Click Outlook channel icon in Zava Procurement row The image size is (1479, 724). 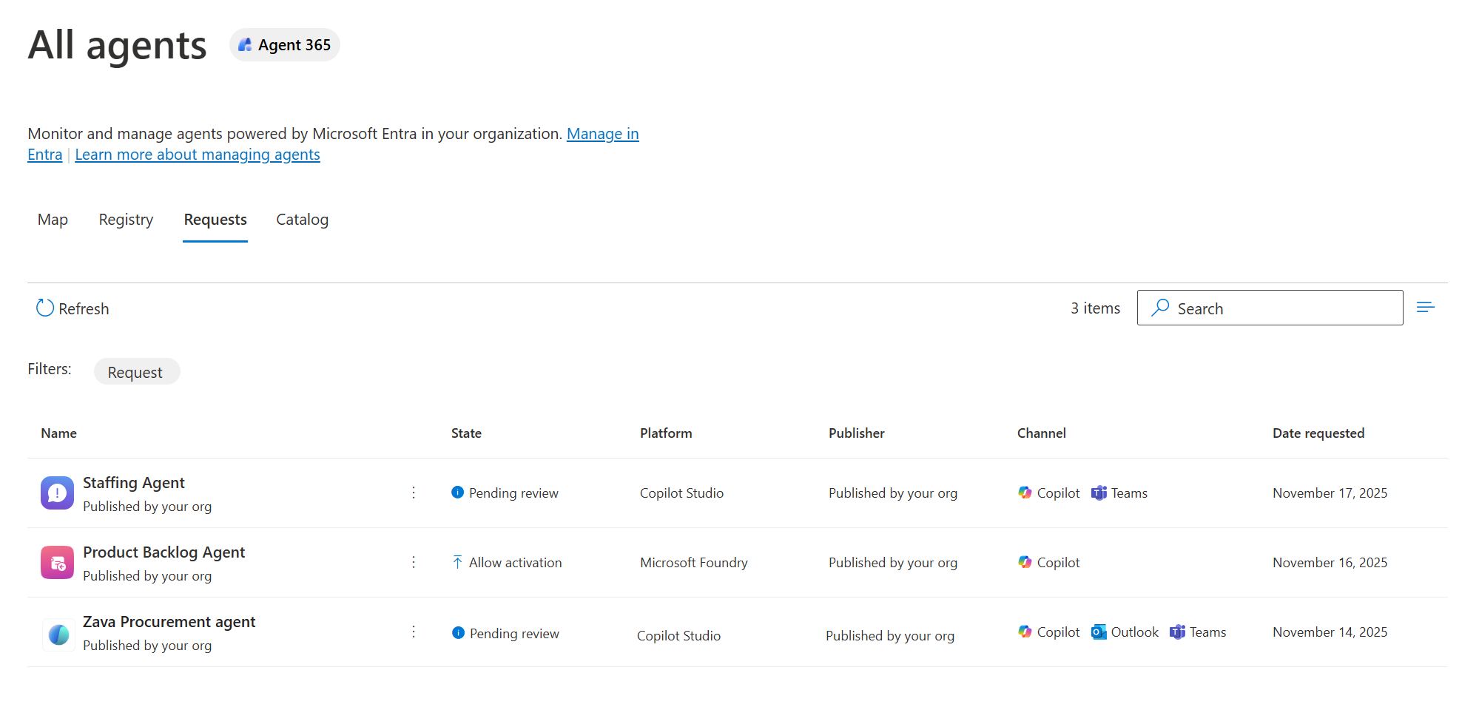(x=1099, y=632)
